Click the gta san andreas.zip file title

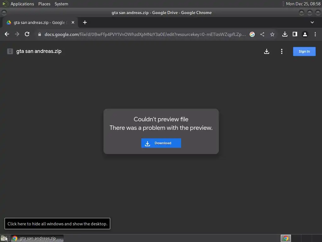point(39,51)
